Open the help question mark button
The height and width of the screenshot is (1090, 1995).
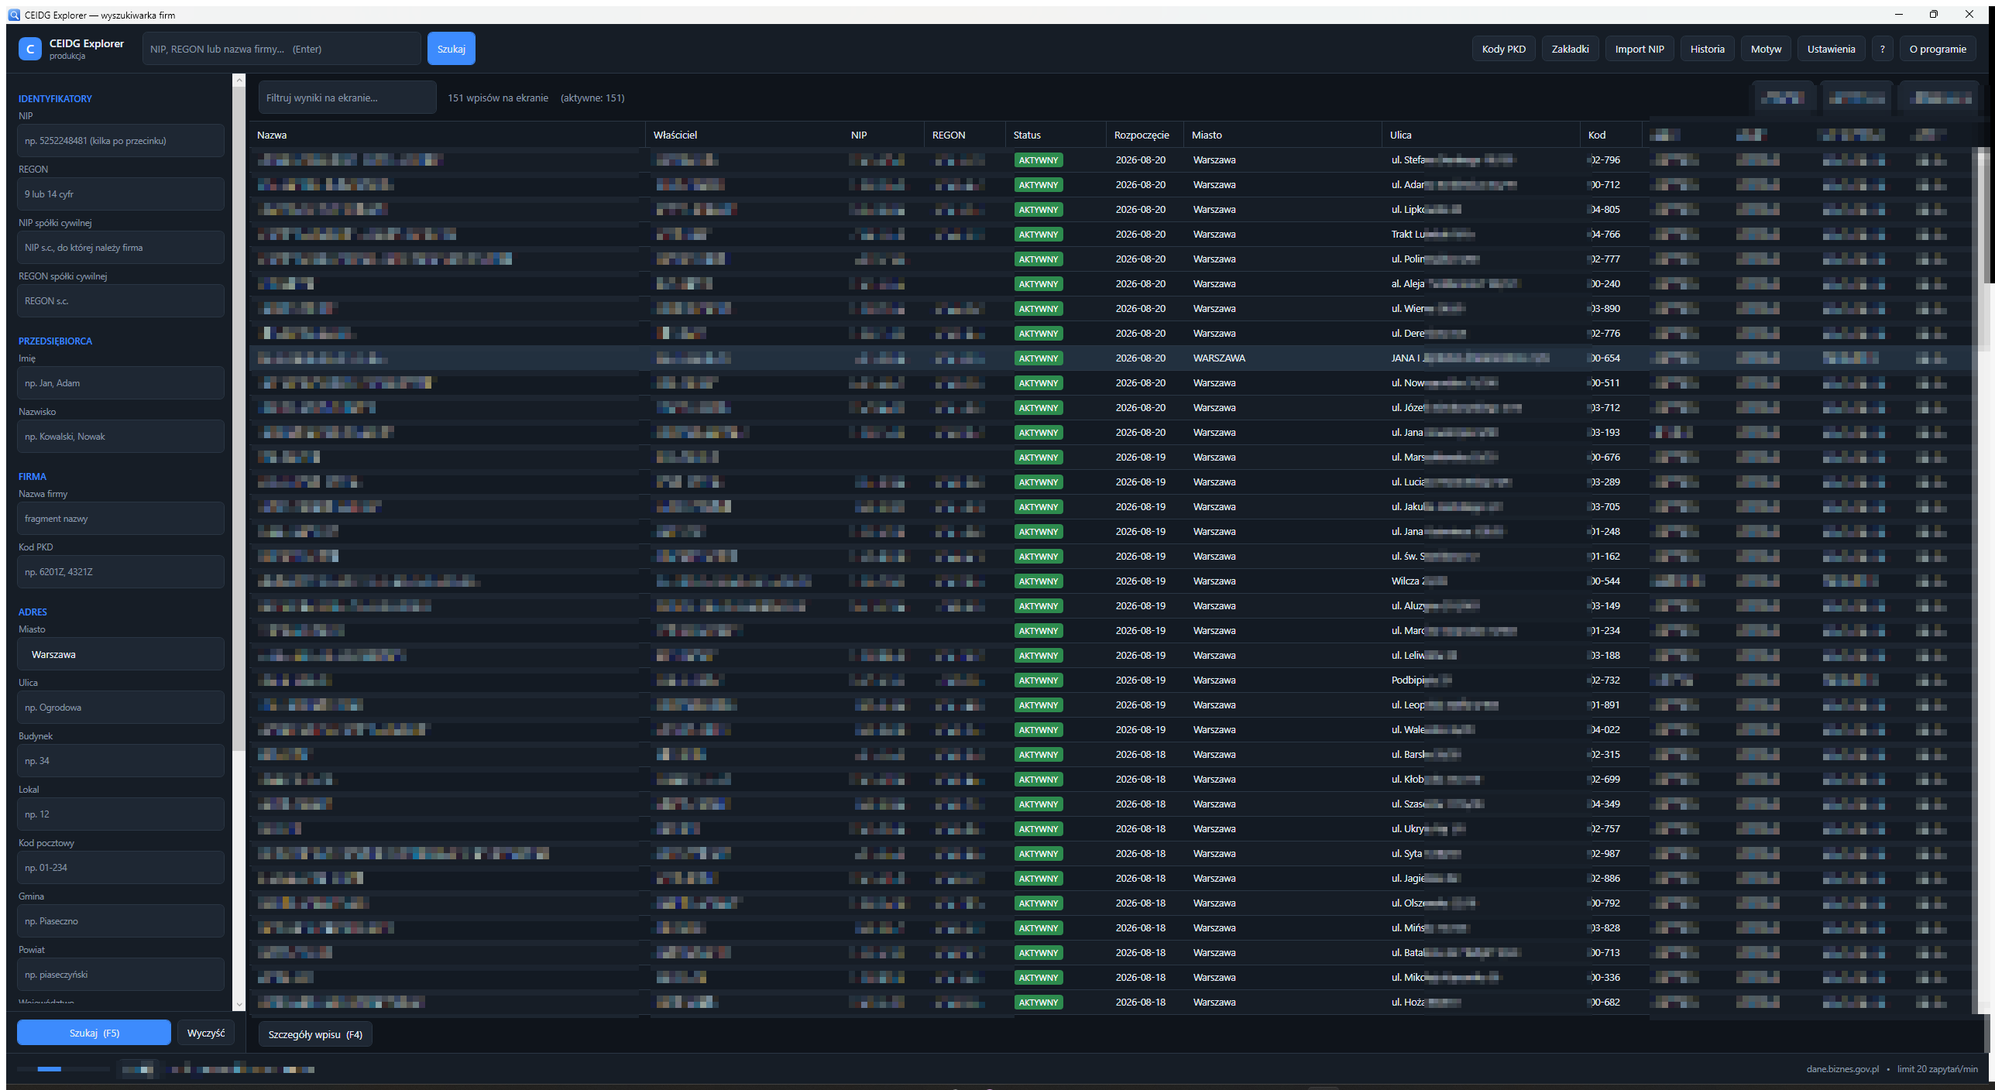tap(1883, 49)
